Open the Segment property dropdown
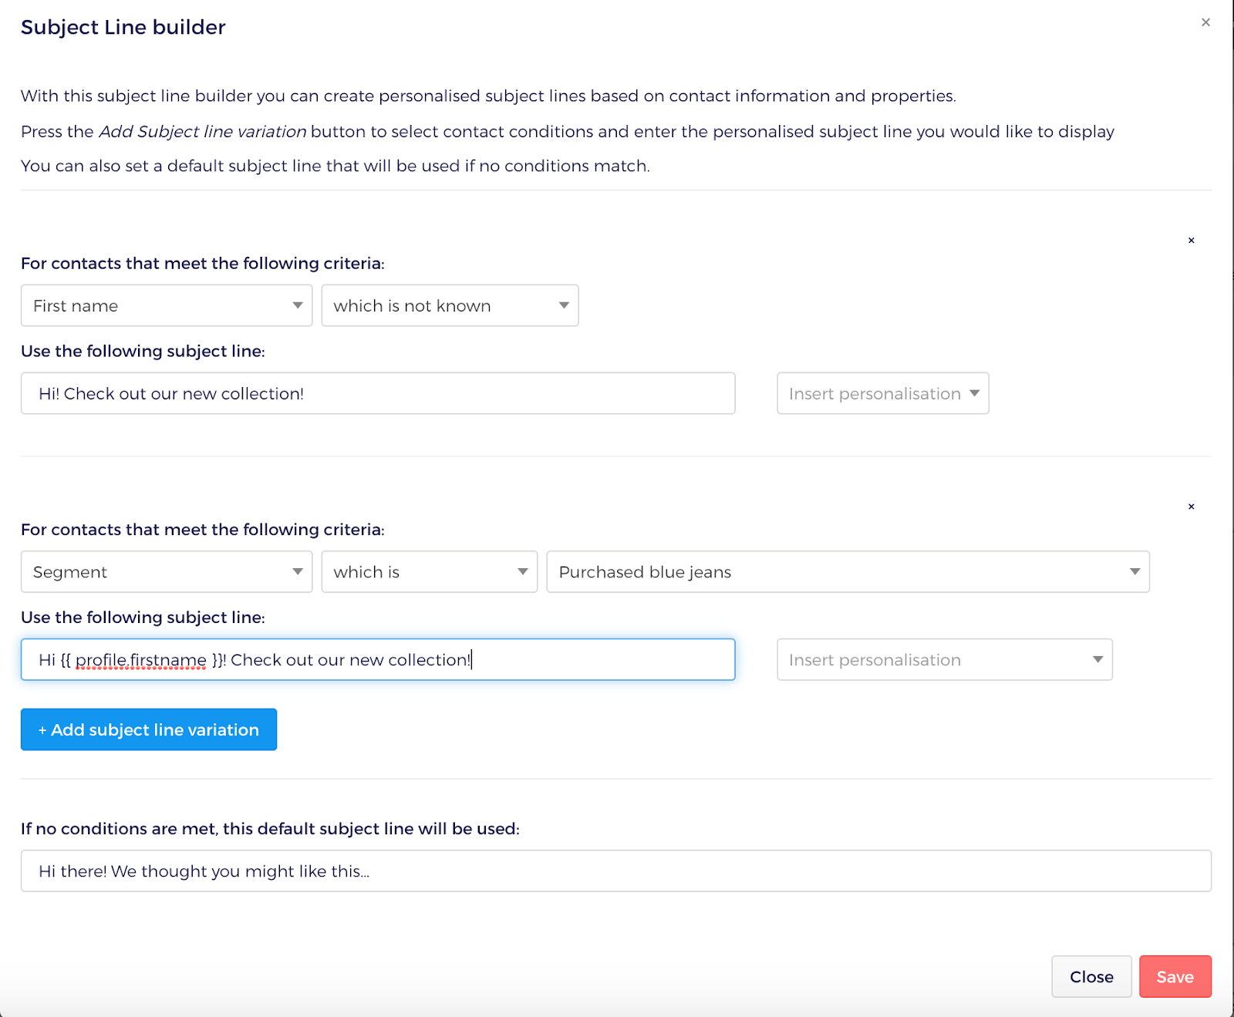Image resolution: width=1234 pixels, height=1017 pixels. (167, 571)
